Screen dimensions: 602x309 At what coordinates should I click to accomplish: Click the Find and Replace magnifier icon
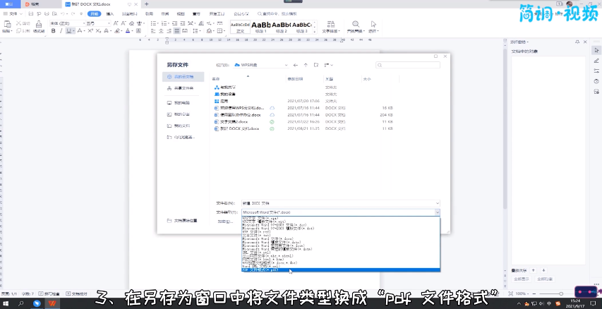tap(354, 24)
